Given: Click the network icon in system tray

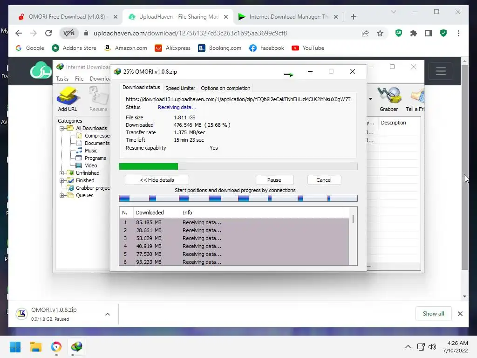Looking at the screenshot, I should pyautogui.click(x=421, y=347).
